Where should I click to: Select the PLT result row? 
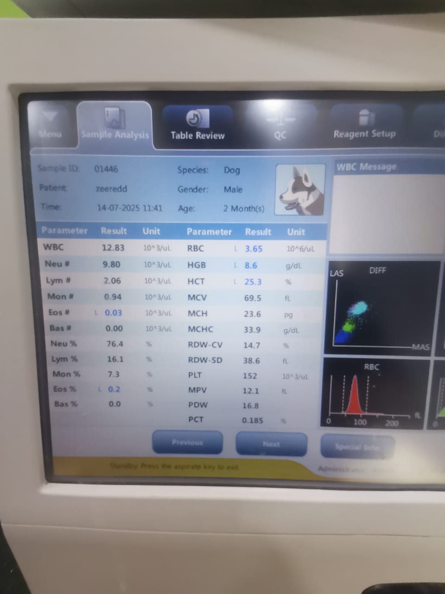pyautogui.click(x=250, y=376)
